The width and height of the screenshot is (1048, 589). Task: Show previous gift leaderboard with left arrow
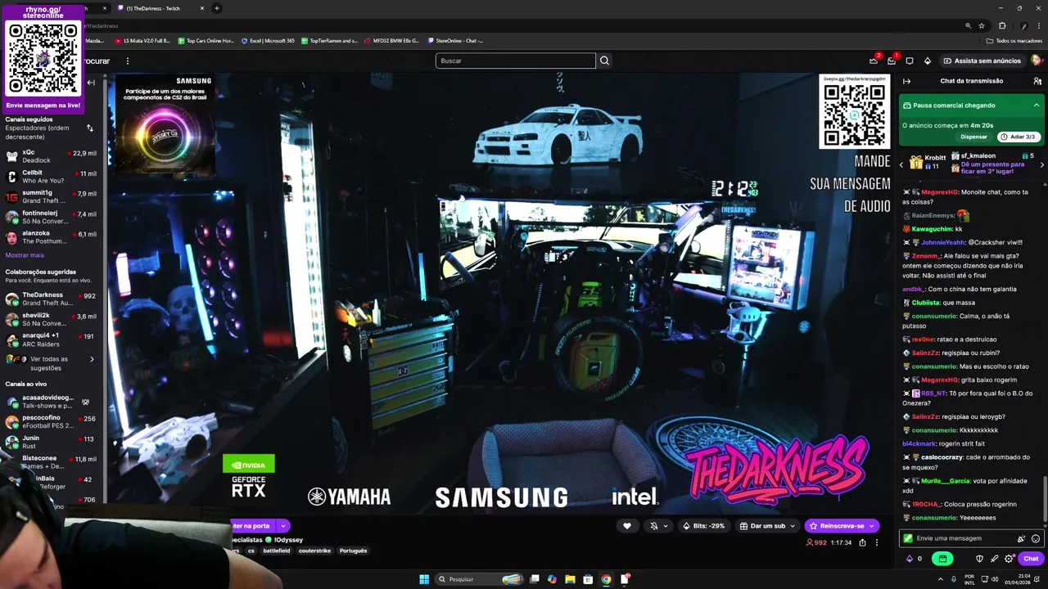[x=901, y=165]
